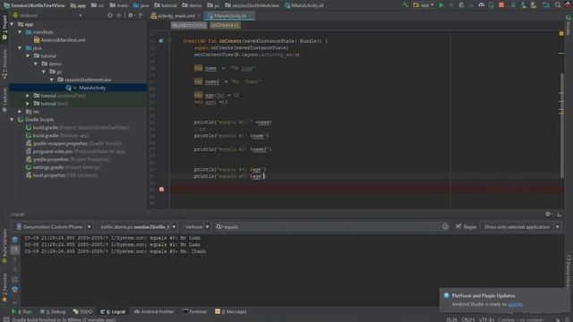Click the update link in notification
The height and width of the screenshot is (322, 573).
[x=516, y=304]
